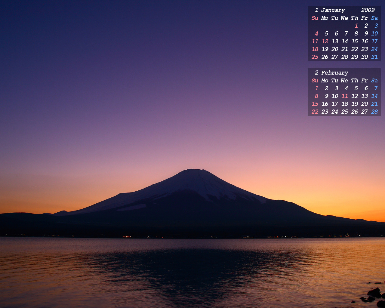This screenshot has height=308, width=385.
Task: Select February 14 in the calendar
Action: tap(374, 96)
